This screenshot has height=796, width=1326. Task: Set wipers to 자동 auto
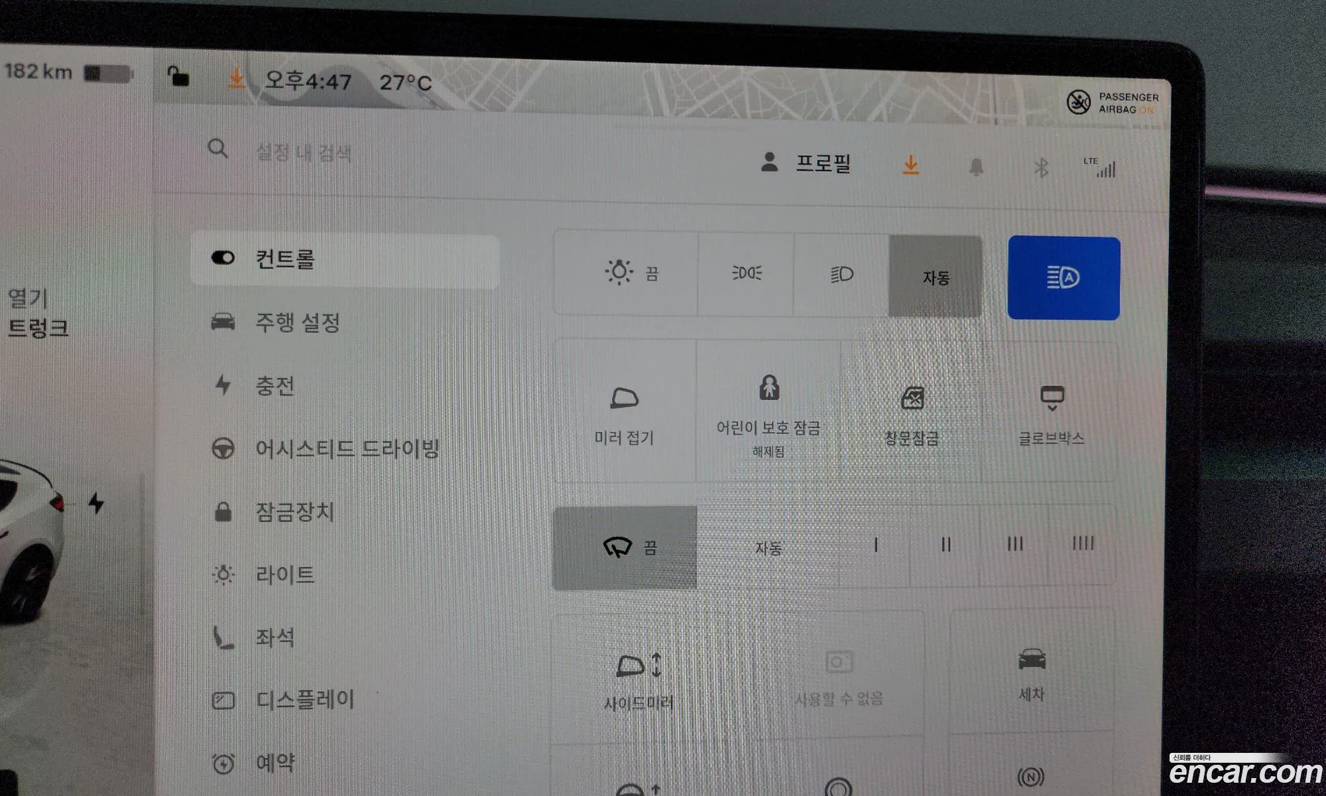click(768, 547)
